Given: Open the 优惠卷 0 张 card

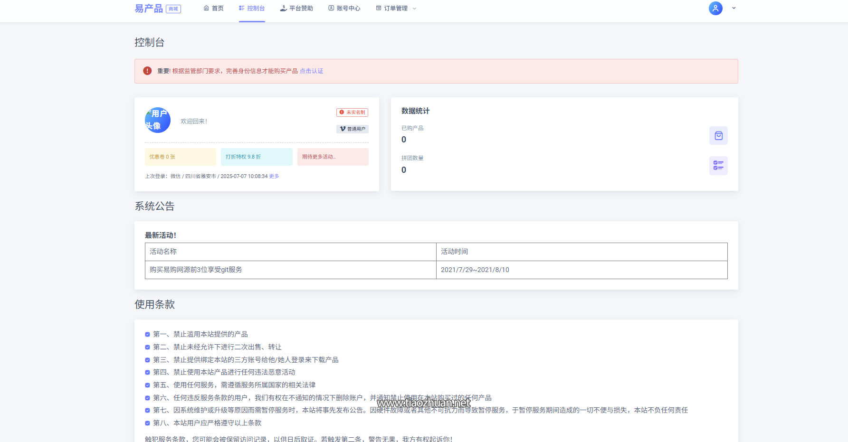Looking at the screenshot, I should [181, 157].
